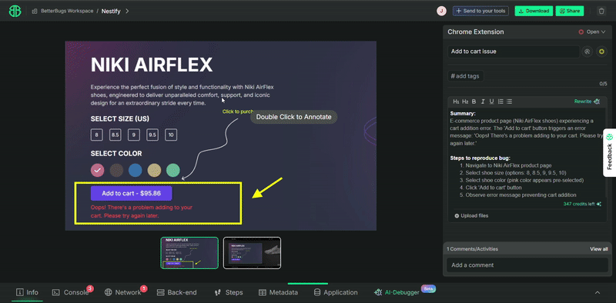Open the Feedback side tab
The width and height of the screenshot is (616, 303).
(609, 153)
